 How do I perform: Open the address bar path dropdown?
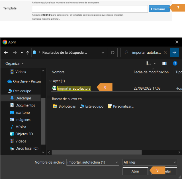pyautogui.click(x=103, y=53)
